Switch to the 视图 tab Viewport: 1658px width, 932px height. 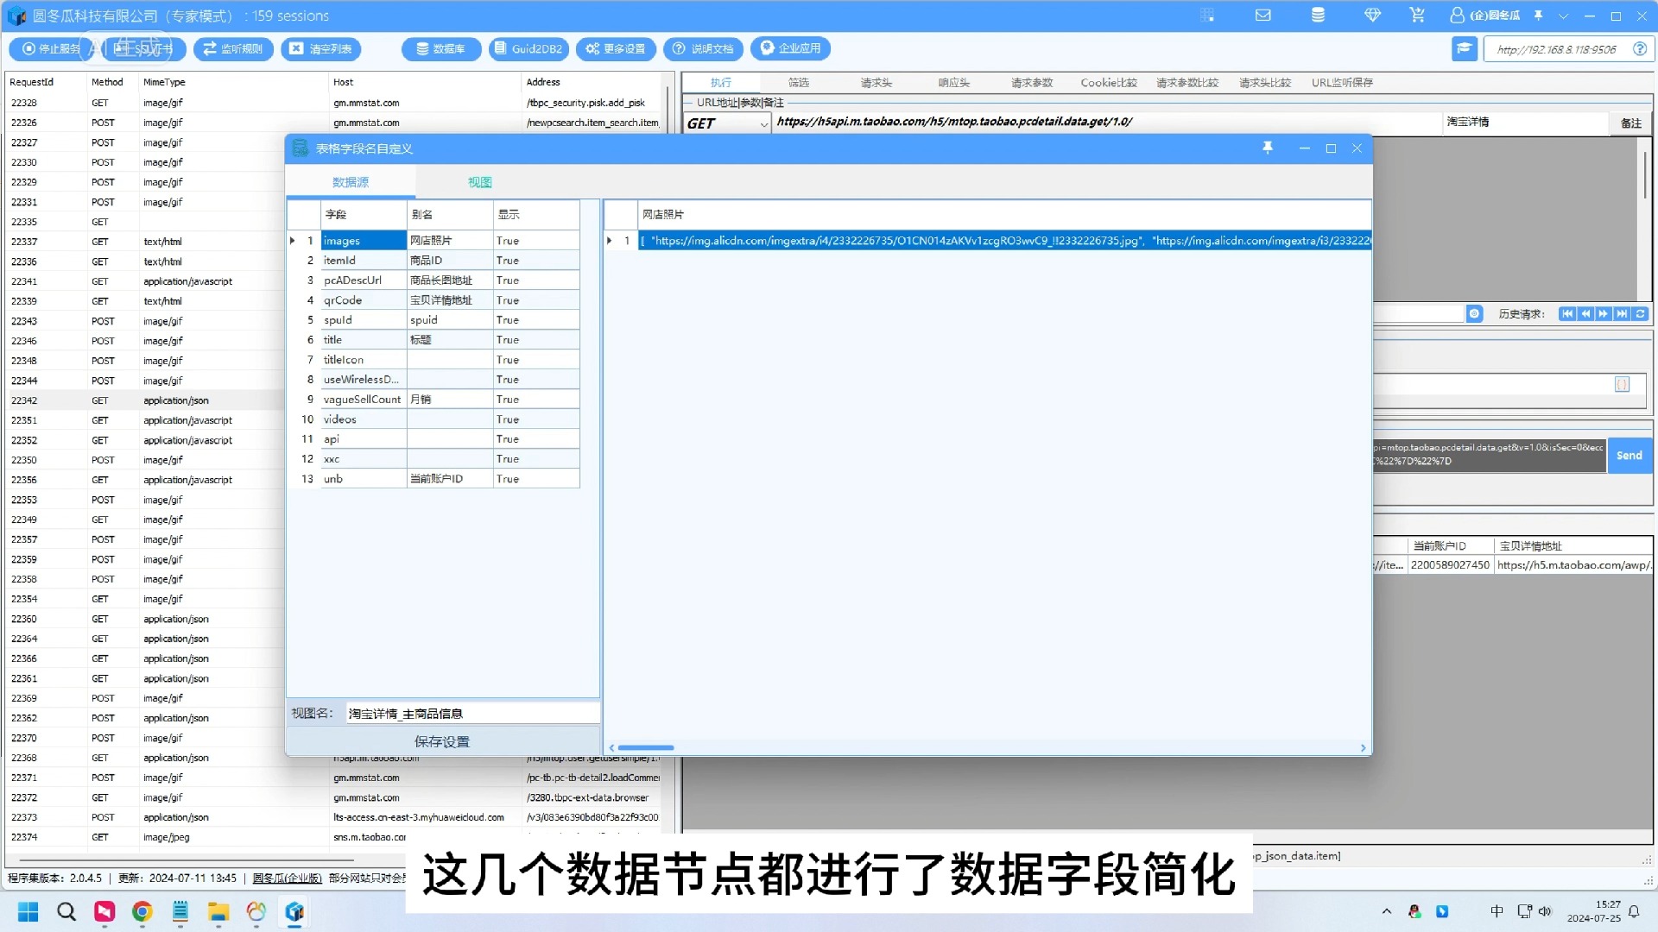[479, 182]
